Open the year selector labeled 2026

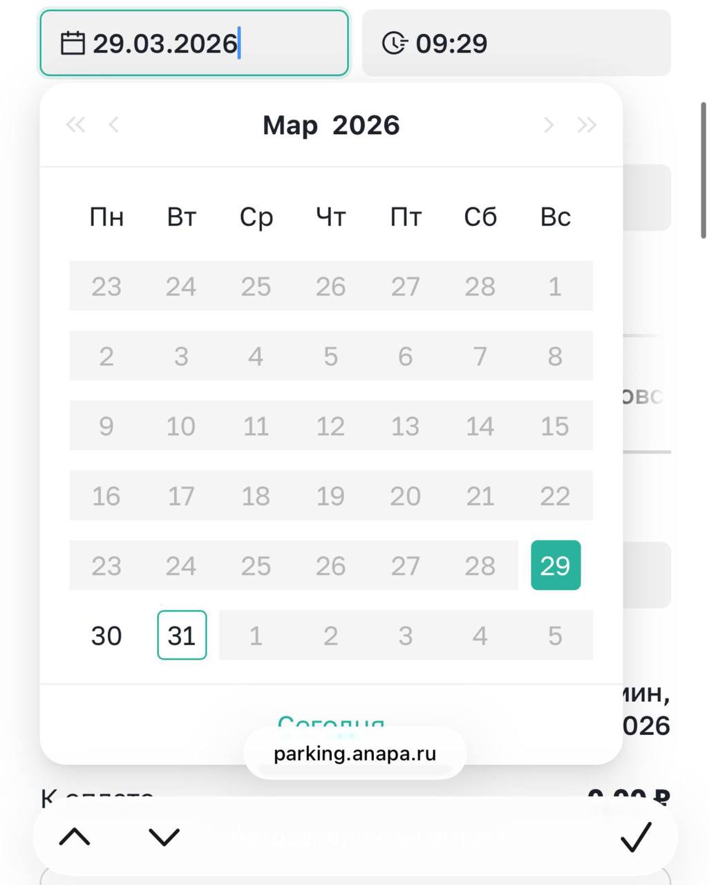pyautogui.click(x=366, y=125)
